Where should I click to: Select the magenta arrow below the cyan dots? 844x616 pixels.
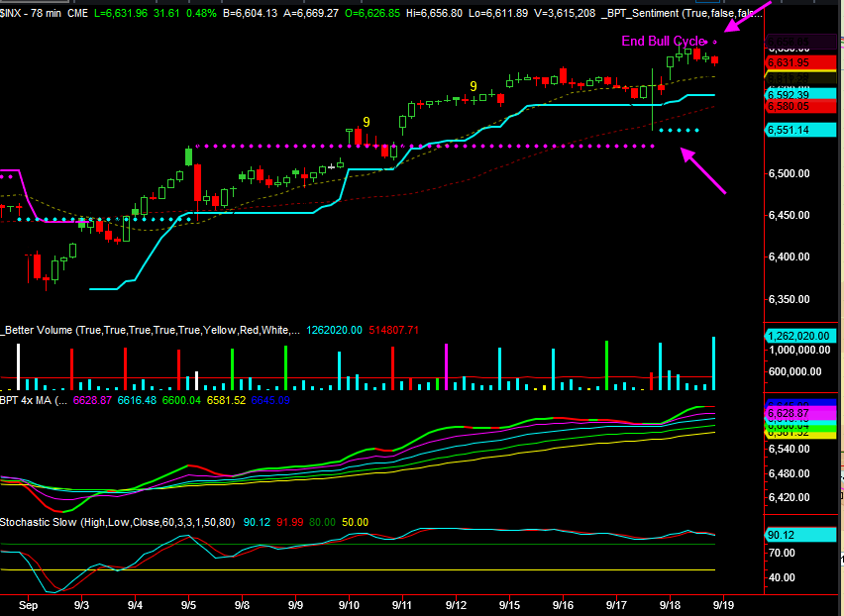pos(705,169)
